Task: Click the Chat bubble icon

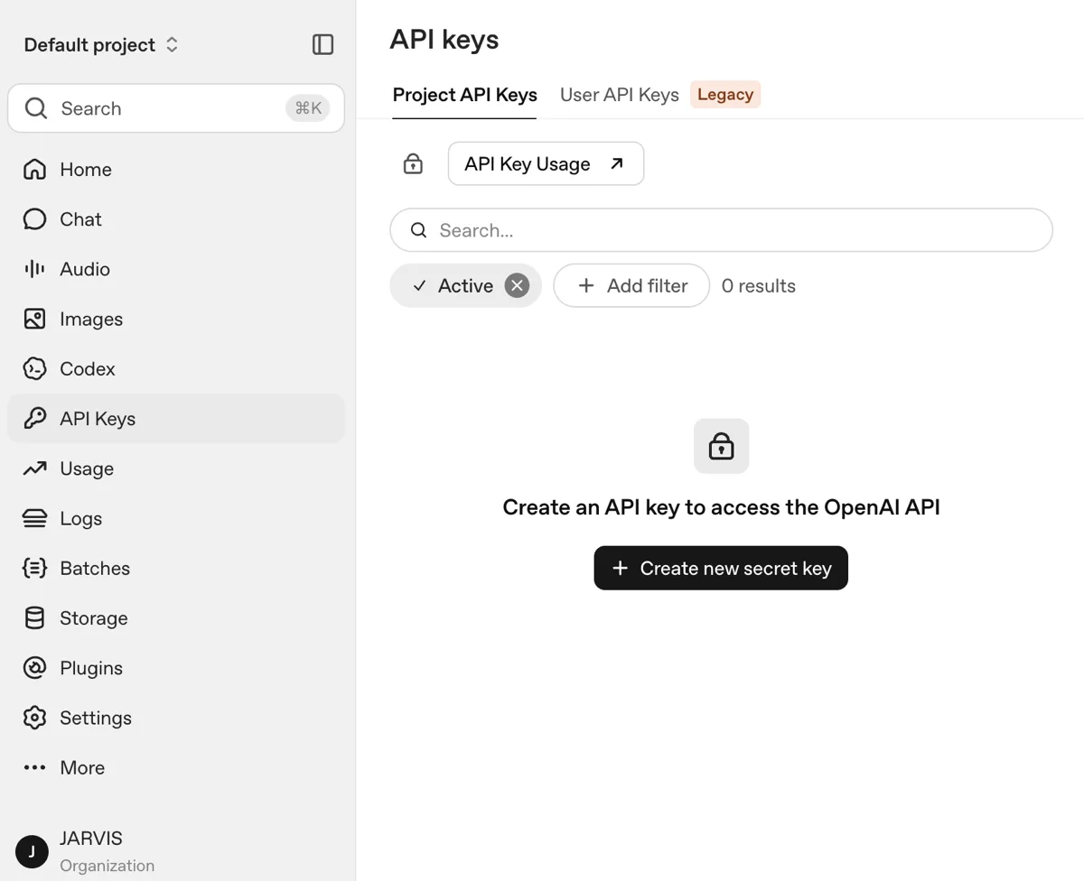Action: (34, 219)
